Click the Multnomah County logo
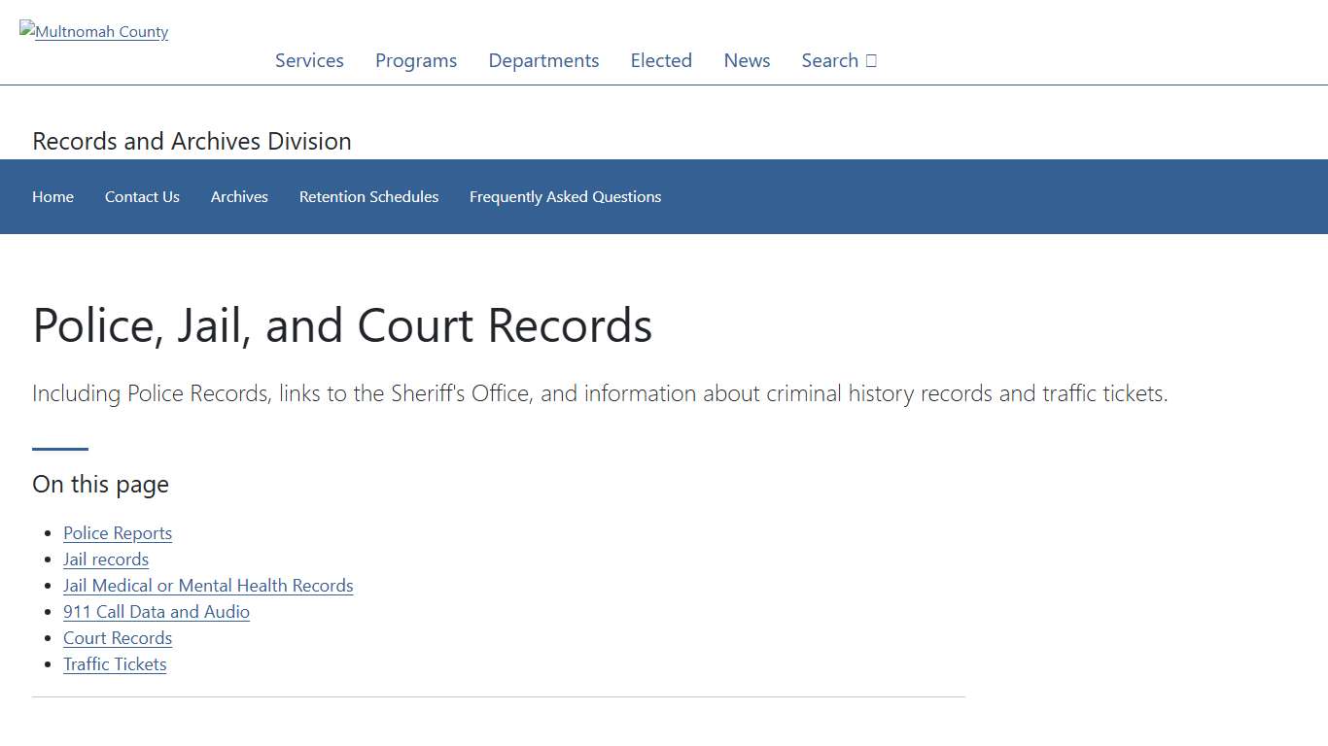This screenshot has height=746, width=1328. coord(93,31)
